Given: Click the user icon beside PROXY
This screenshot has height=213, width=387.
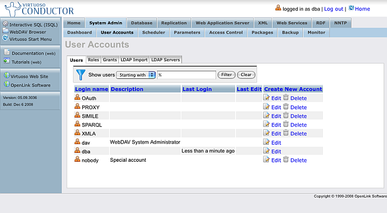Looking at the screenshot, I should click(77, 106).
